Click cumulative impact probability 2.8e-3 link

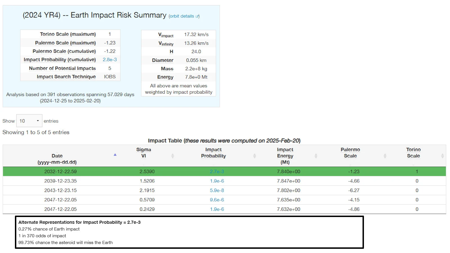click(110, 60)
